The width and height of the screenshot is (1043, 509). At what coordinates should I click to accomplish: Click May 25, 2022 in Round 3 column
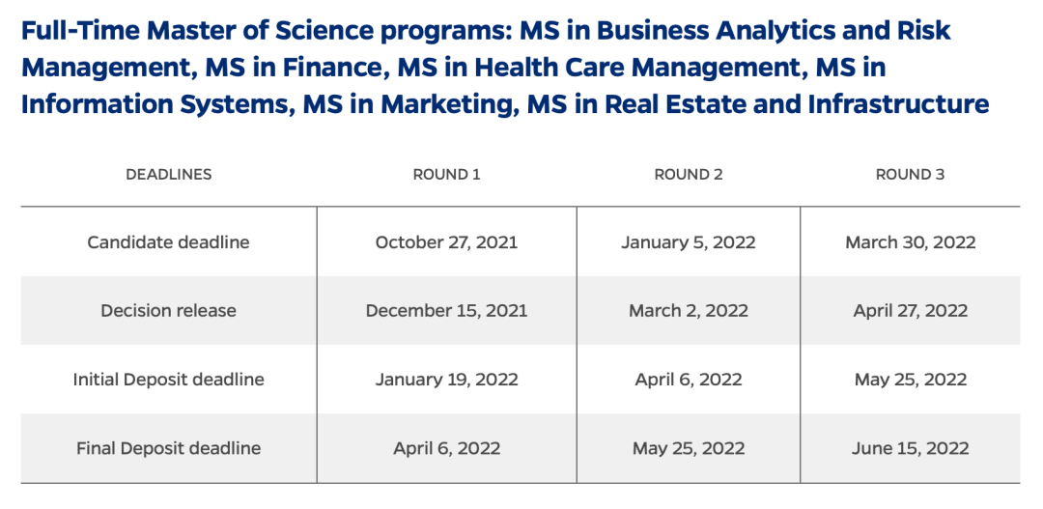(x=910, y=380)
